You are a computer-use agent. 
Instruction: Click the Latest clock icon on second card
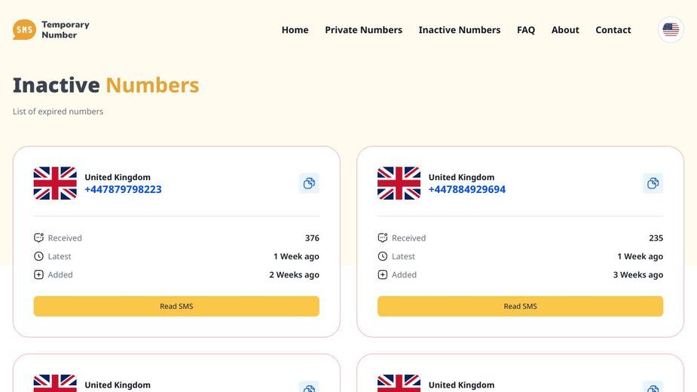click(382, 256)
